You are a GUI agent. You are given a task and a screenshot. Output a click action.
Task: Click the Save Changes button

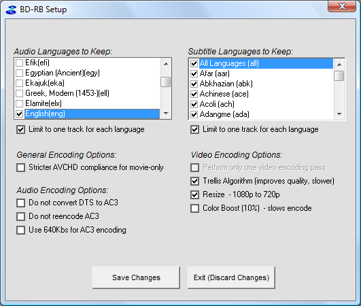click(x=136, y=277)
